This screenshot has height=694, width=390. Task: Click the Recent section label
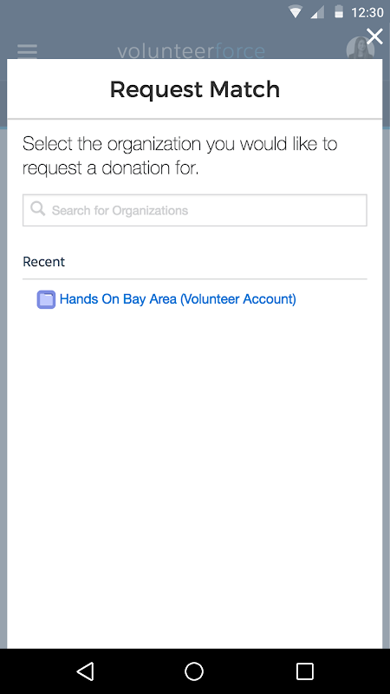click(44, 262)
